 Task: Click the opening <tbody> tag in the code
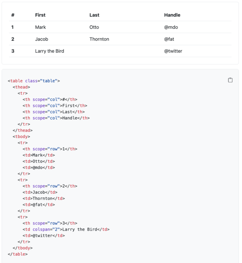21,137
